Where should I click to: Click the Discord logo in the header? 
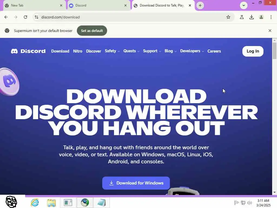point(28,51)
